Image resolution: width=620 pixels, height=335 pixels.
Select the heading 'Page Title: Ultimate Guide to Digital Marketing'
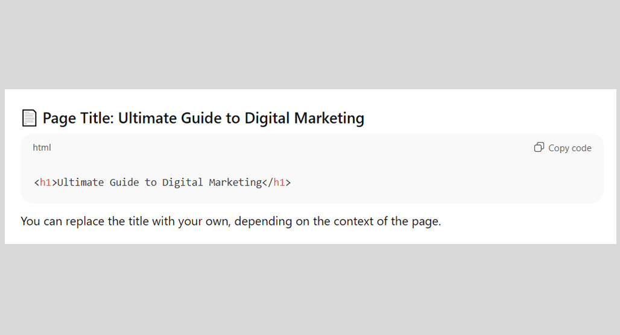[x=203, y=118]
